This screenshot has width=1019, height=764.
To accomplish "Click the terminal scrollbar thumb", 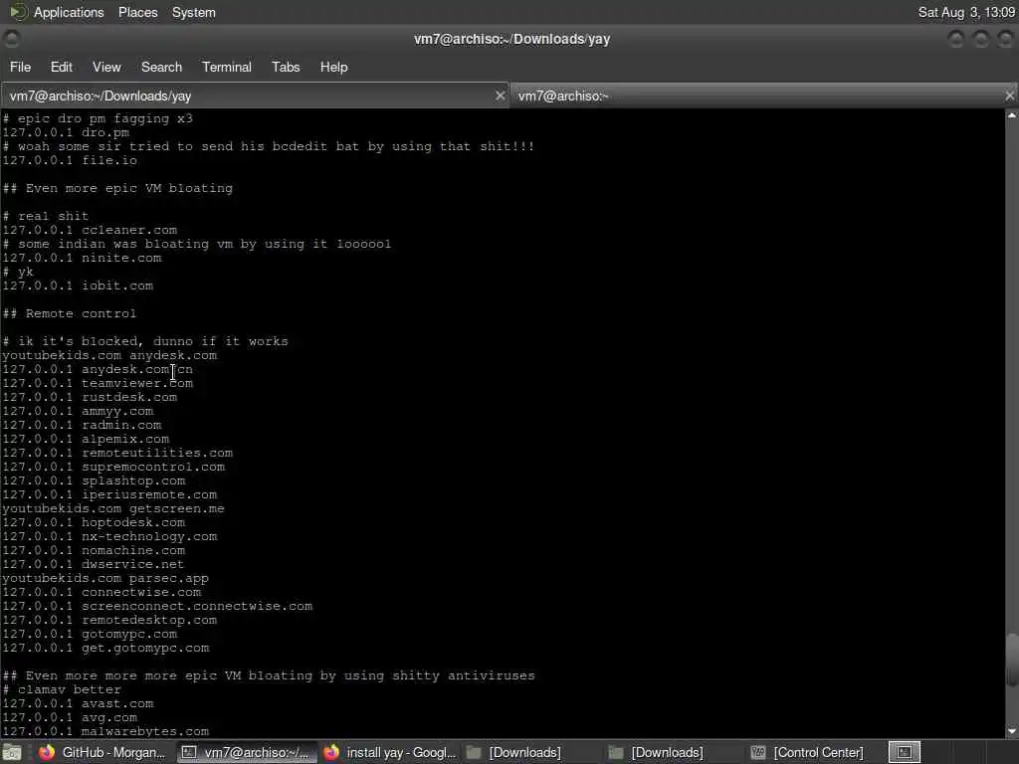I will pyautogui.click(x=1012, y=659).
